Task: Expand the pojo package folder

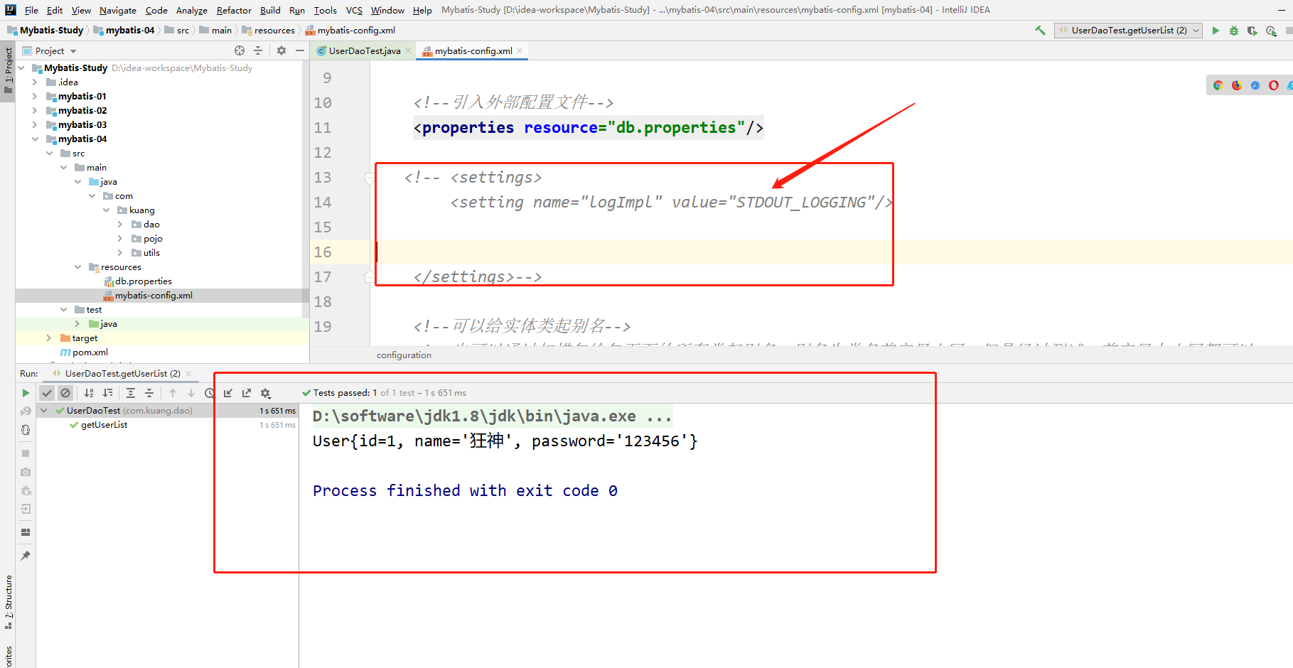Action: point(120,239)
